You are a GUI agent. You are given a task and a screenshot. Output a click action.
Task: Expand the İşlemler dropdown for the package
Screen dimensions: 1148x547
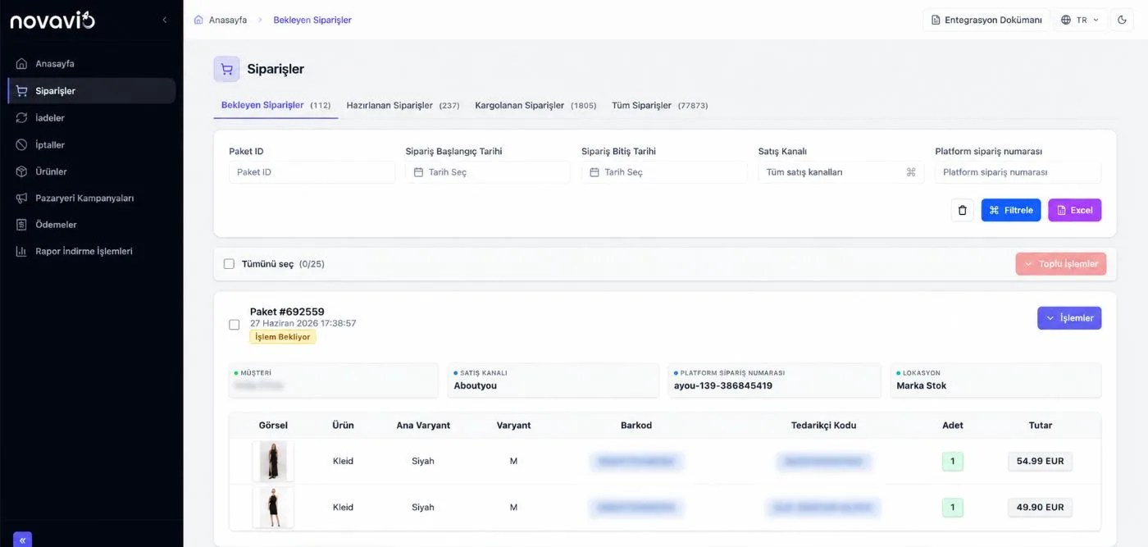[x=1069, y=318]
